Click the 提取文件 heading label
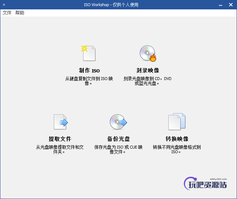Screen dimensions: 237x199 (60, 139)
